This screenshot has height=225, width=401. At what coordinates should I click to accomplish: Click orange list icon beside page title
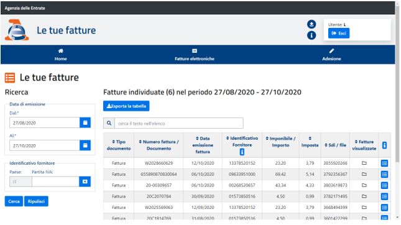10,78
